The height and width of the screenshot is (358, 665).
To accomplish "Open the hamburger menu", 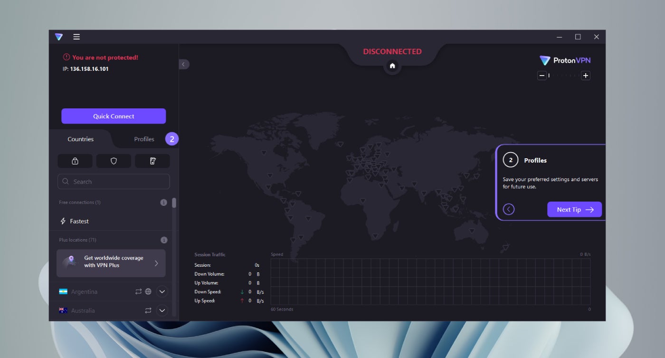I will pyautogui.click(x=76, y=37).
